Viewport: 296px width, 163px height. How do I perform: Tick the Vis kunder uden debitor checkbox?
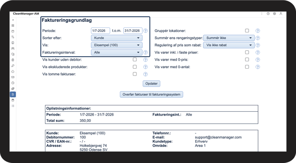pos(135,59)
